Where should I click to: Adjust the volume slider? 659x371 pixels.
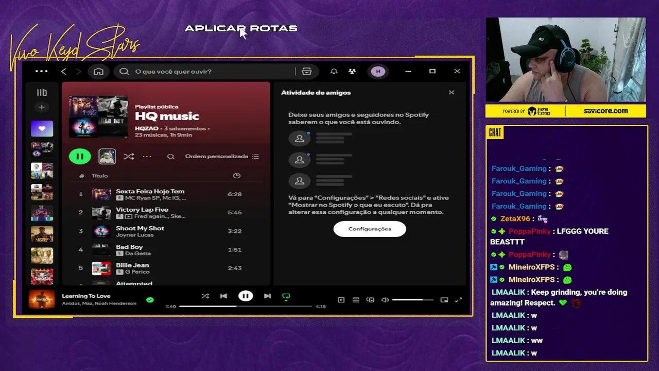pos(412,300)
